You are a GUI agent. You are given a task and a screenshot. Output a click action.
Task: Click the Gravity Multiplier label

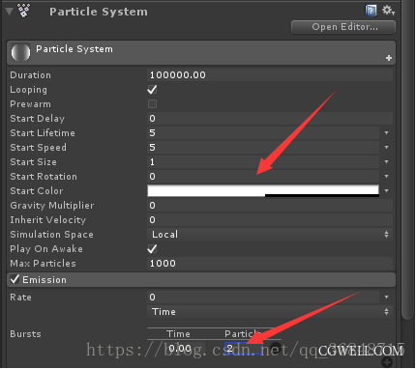coord(52,206)
